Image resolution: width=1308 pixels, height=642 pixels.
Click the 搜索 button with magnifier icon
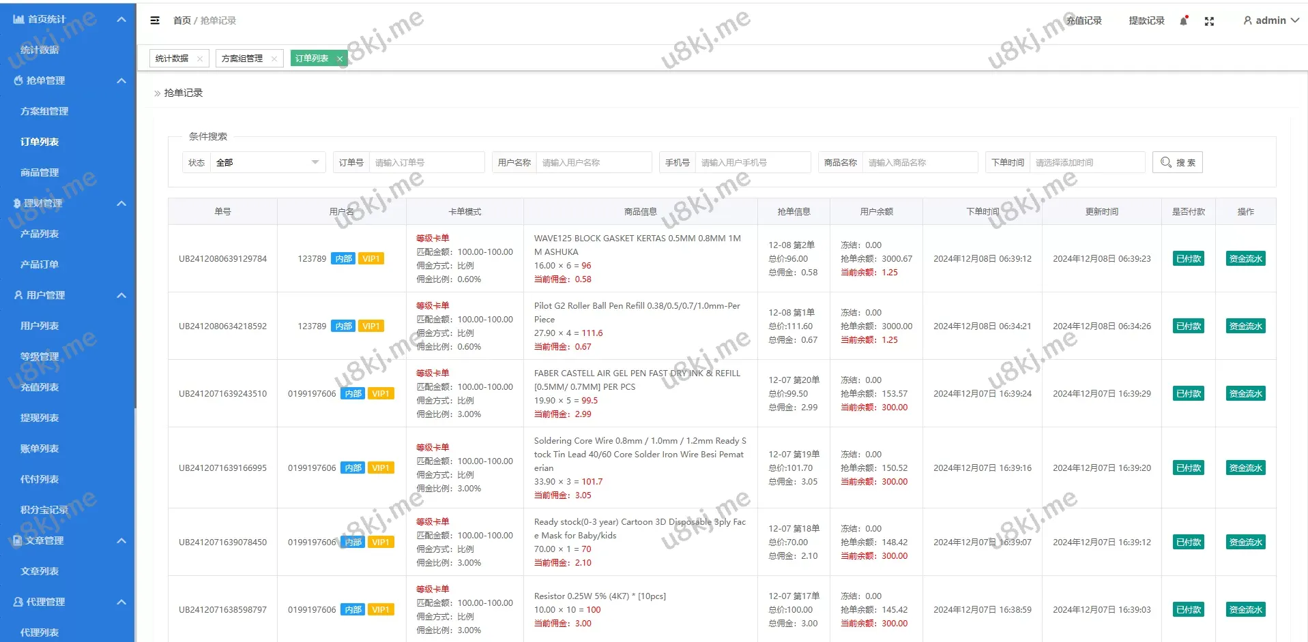1177,162
